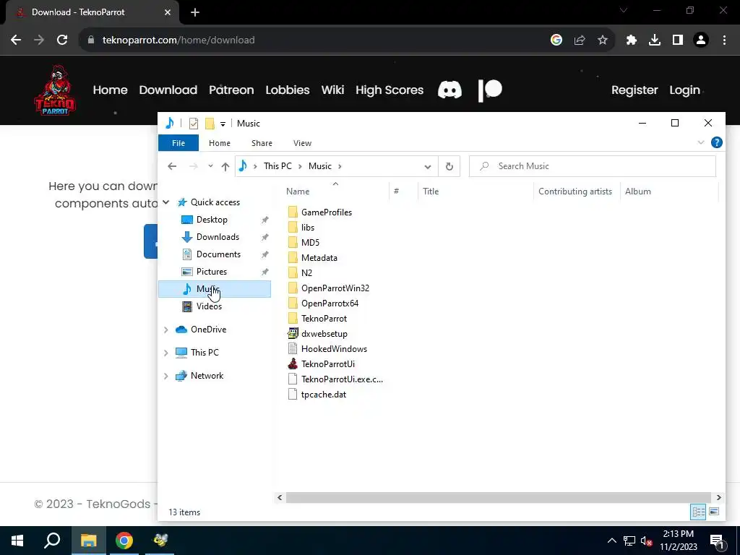The height and width of the screenshot is (555, 740).
Task: Open a new Chrome tab
Action: 195,12
